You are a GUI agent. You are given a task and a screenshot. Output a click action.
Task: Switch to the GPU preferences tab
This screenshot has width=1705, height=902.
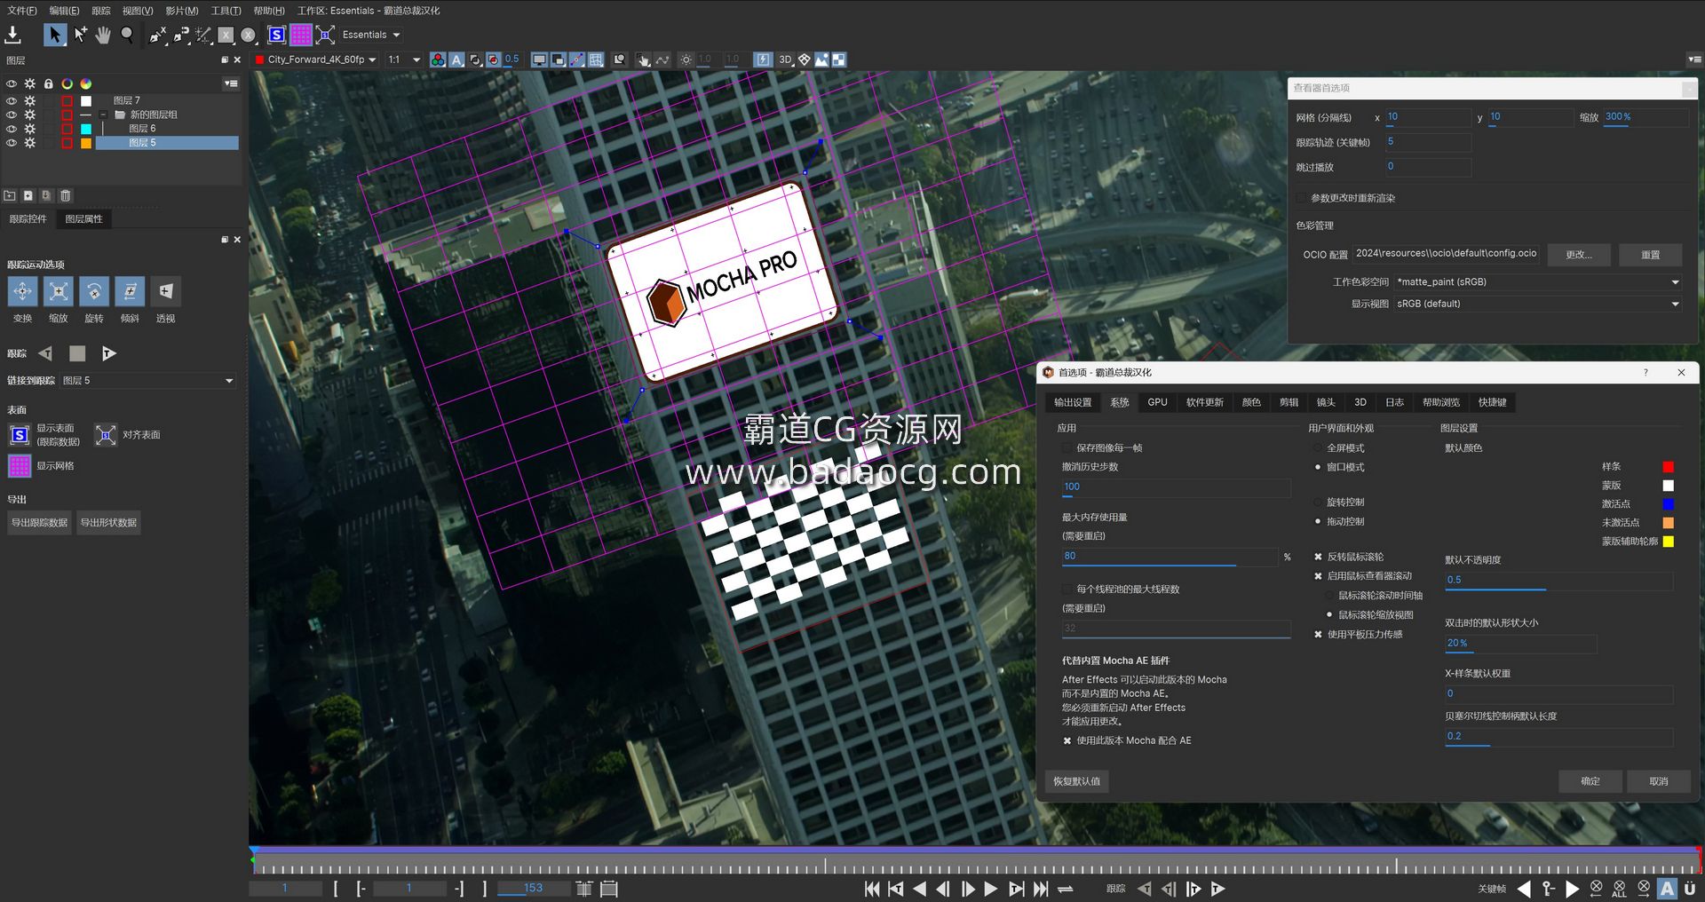pyautogui.click(x=1157, y=402)
